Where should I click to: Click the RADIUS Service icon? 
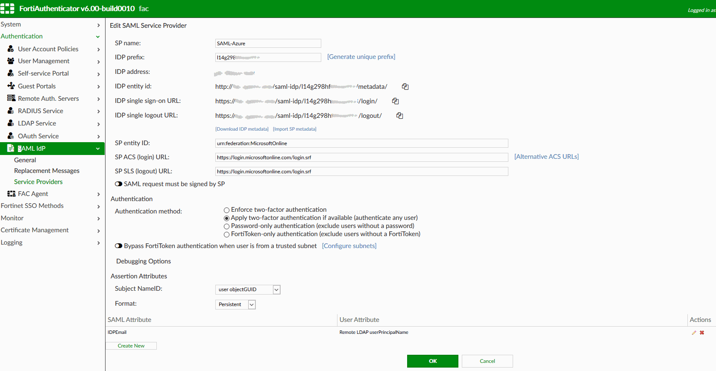click(x=11, y=111)
